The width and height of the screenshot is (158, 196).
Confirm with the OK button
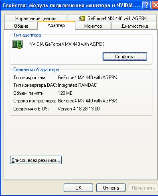(x=78, y=188)
